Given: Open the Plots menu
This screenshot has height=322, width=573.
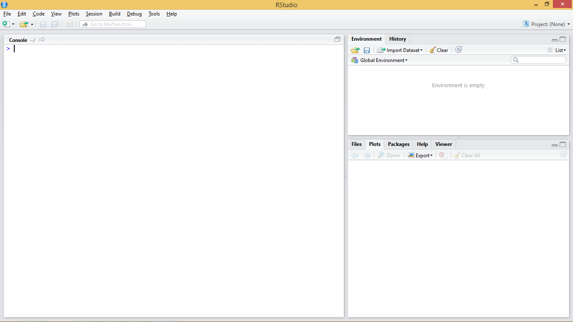Looking at the screenshot, I should pos(74,14).
